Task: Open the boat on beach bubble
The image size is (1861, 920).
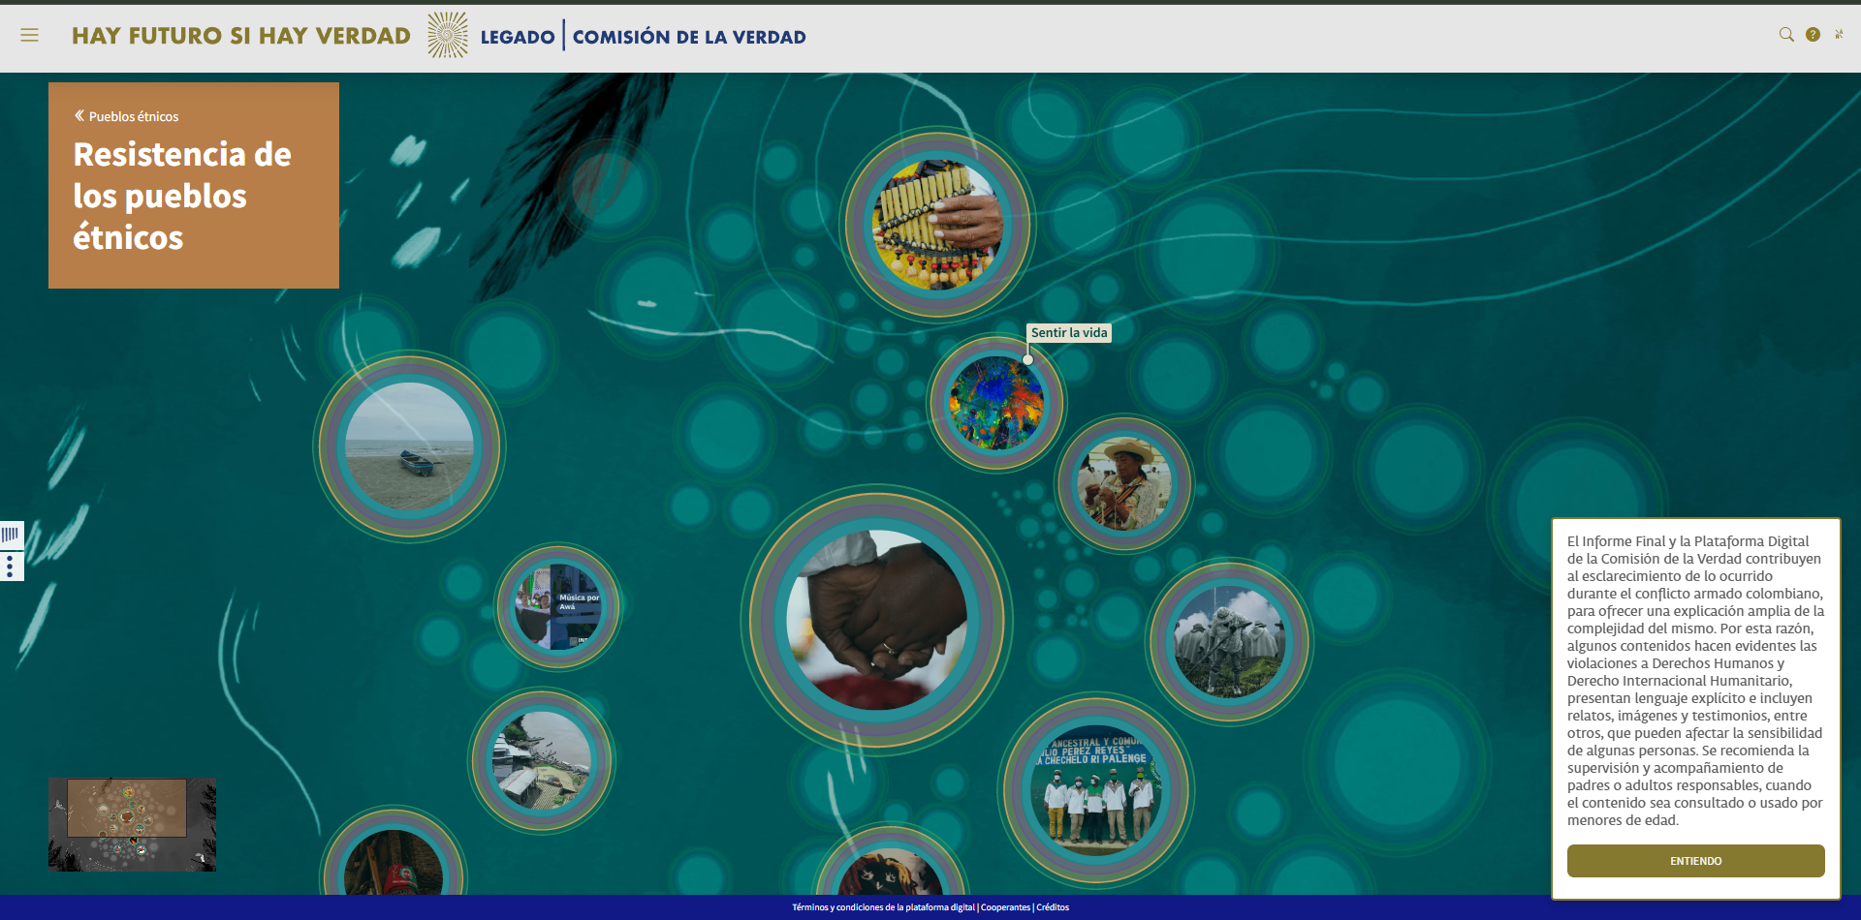Action: click(x=409, y=446)
